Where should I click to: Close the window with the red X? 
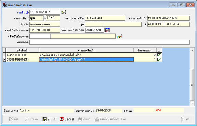[190, 5]
